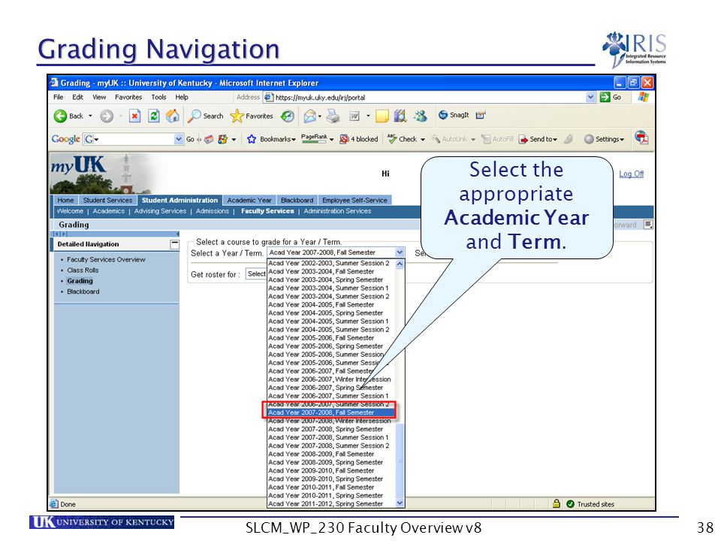Open the PageRank dropdown
721x541 pixels.
pos(331,140)
